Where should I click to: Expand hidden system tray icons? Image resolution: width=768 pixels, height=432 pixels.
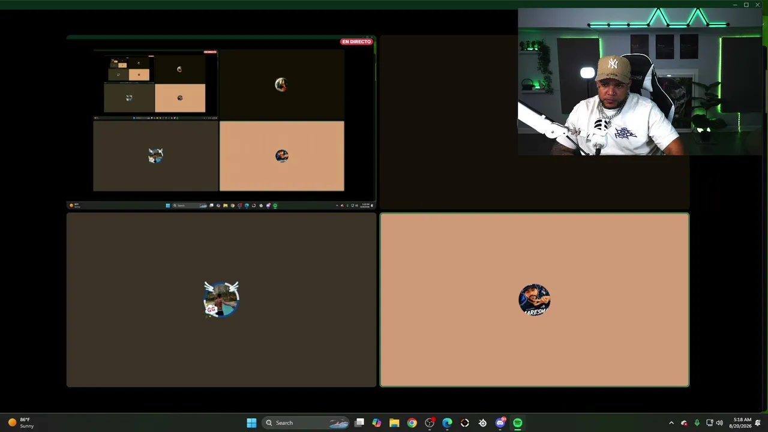click(671, 423)
